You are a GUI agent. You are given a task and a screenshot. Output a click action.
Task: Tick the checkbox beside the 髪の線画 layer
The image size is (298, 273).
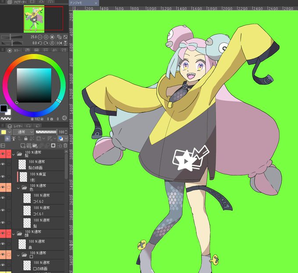(x=9, y=164)
